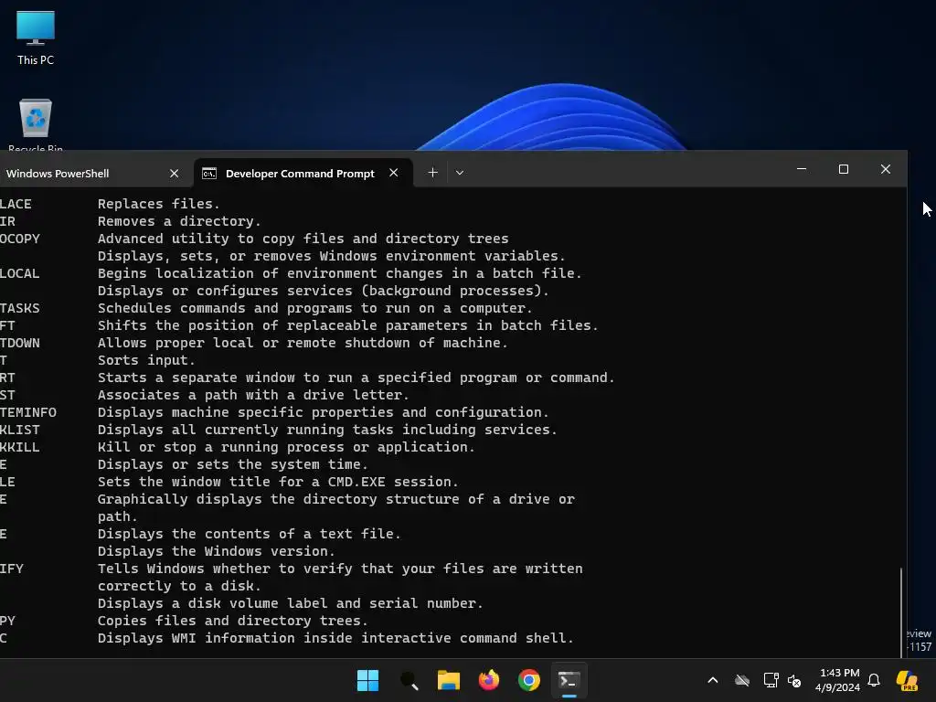The height and width of the screenshot is (702, 936).
Task: Click the terminal vertical scrollbar thumb
Action: 901,612
